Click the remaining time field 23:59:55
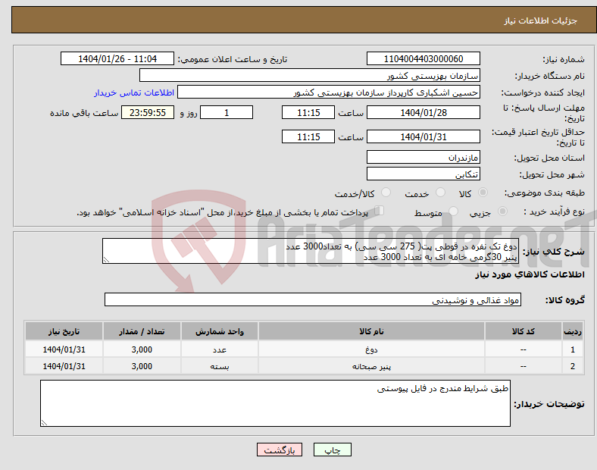Viewport: 597px width, 470px height. (148, 113)
